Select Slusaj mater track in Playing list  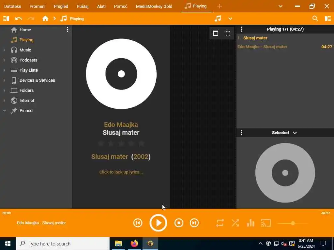click(285, 43)
